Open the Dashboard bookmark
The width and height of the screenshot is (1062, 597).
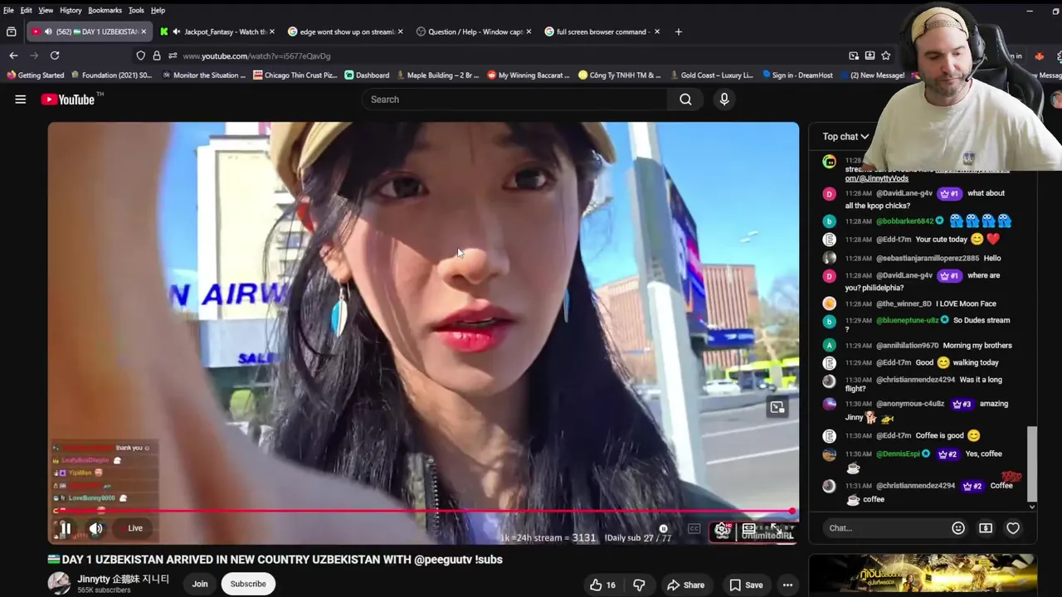click(367, 75)
